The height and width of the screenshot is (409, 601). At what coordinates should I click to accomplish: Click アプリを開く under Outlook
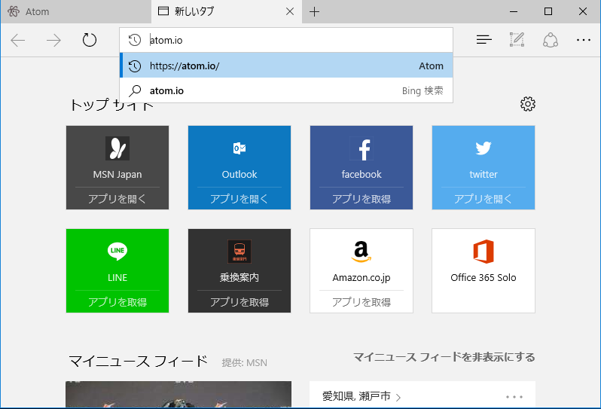[239, 199]
